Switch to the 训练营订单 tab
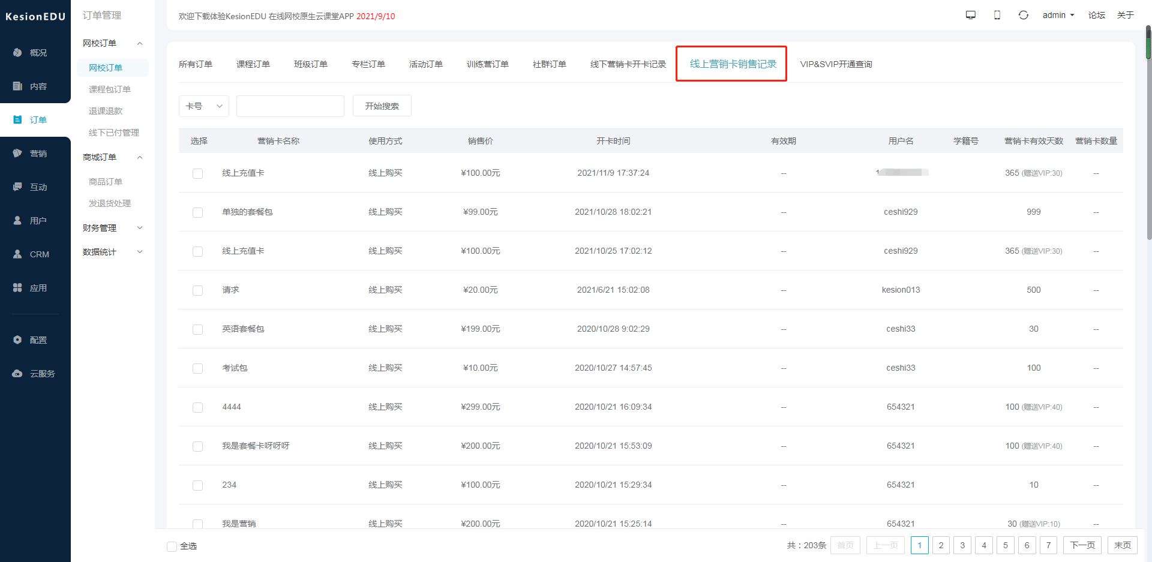Image resolution: width=1152 pixels, height=562 pixels. pyautogui.click(x=488, y=64)
